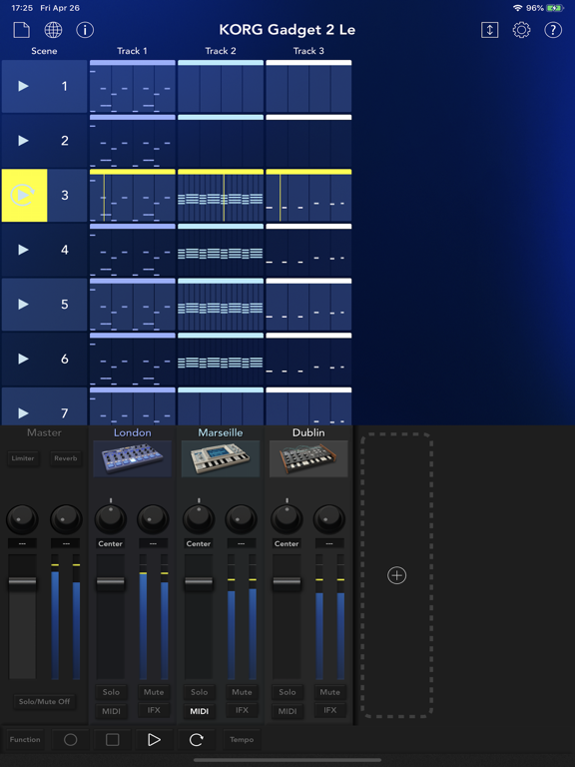Open scene 3 Track 3 clip
Viewport: 575px width, 767px height.
coord(308,196)
